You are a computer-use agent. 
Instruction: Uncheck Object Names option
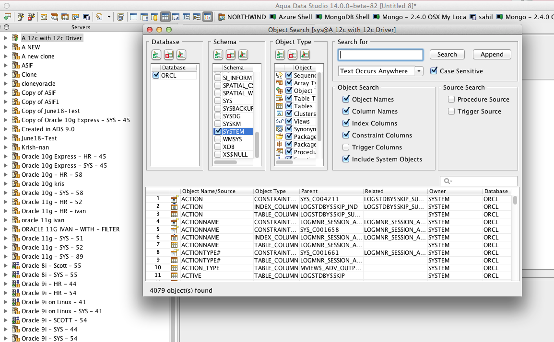pos(346,99)
